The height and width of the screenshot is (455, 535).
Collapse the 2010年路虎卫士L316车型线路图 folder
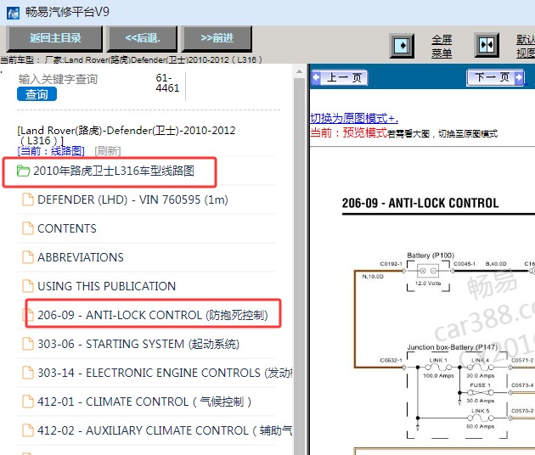[x=114, y=171]
